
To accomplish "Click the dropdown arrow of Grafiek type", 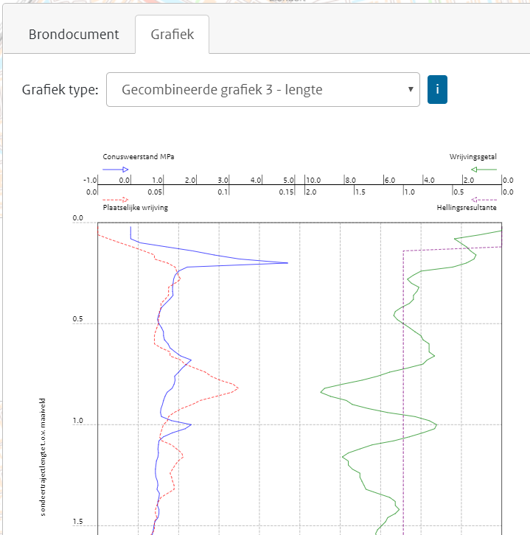I will 410,90.
